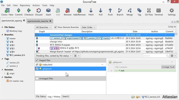Click the Date column header

(x=135, y=31)
